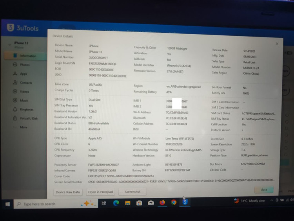Click baseband version 7.00.01
The width and height of the screenshot is (294, 221).
pos(93,111)
